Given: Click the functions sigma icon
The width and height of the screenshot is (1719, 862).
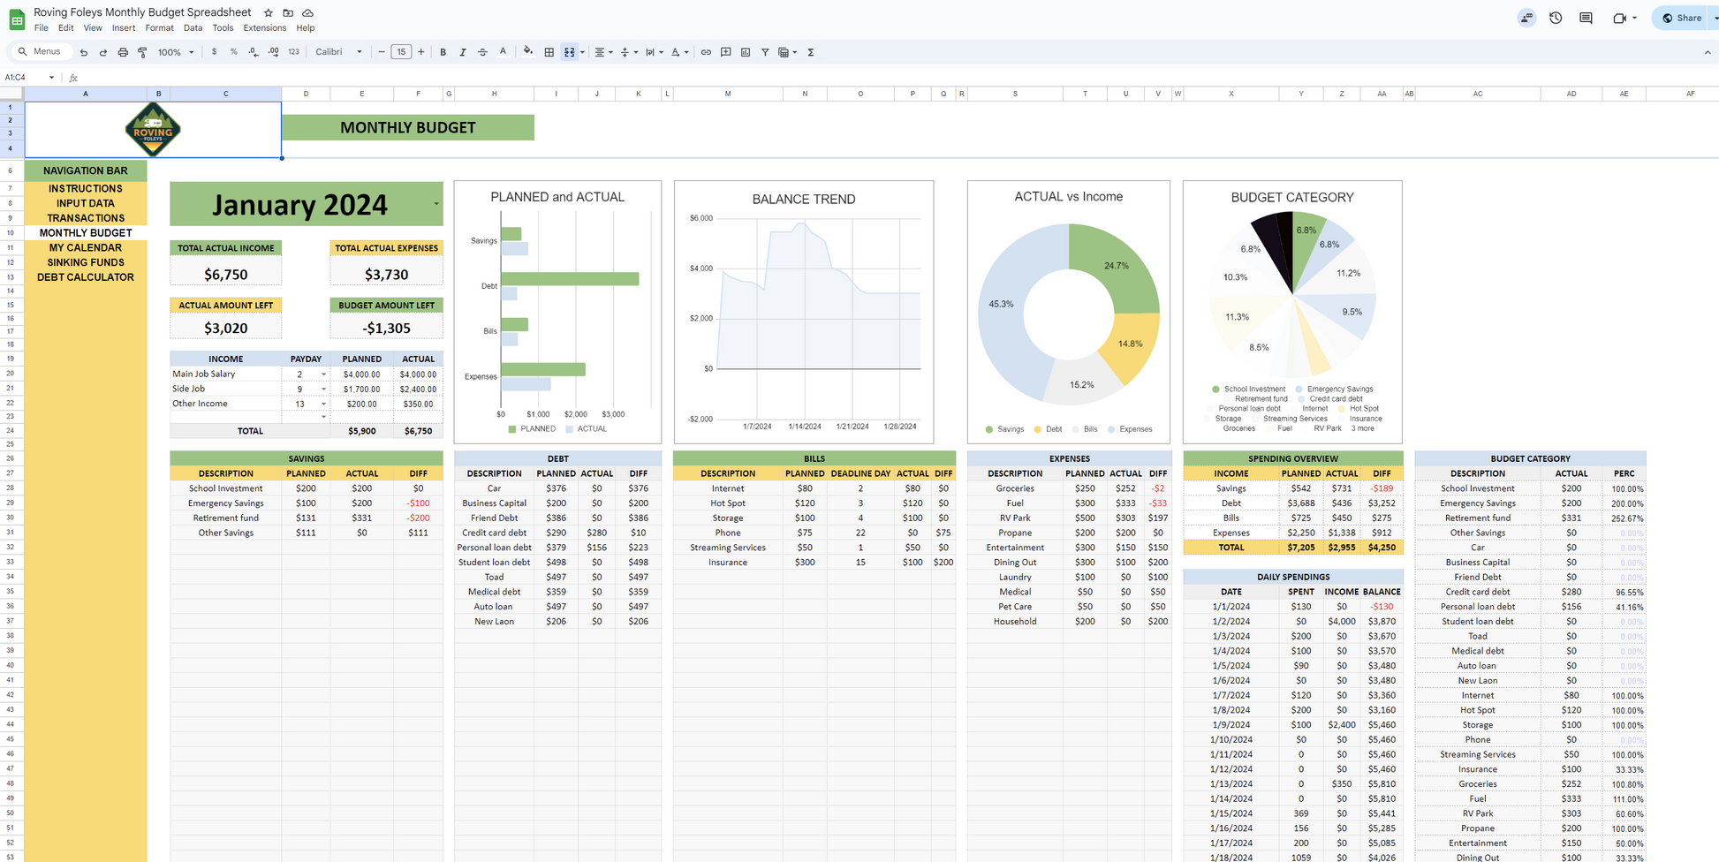Looking at the screenshot, I should (811, 52).
